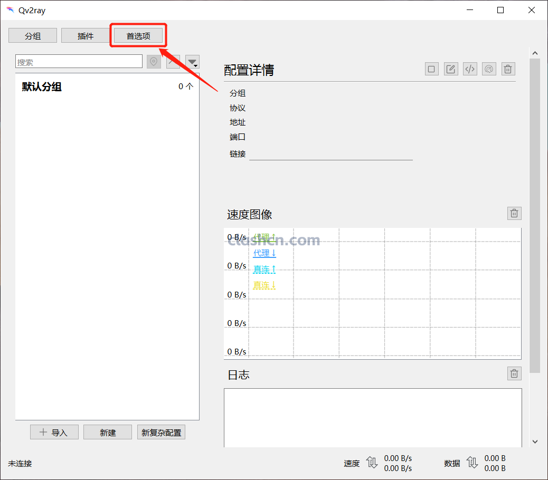Click the 链接 label

click(238, 154)
